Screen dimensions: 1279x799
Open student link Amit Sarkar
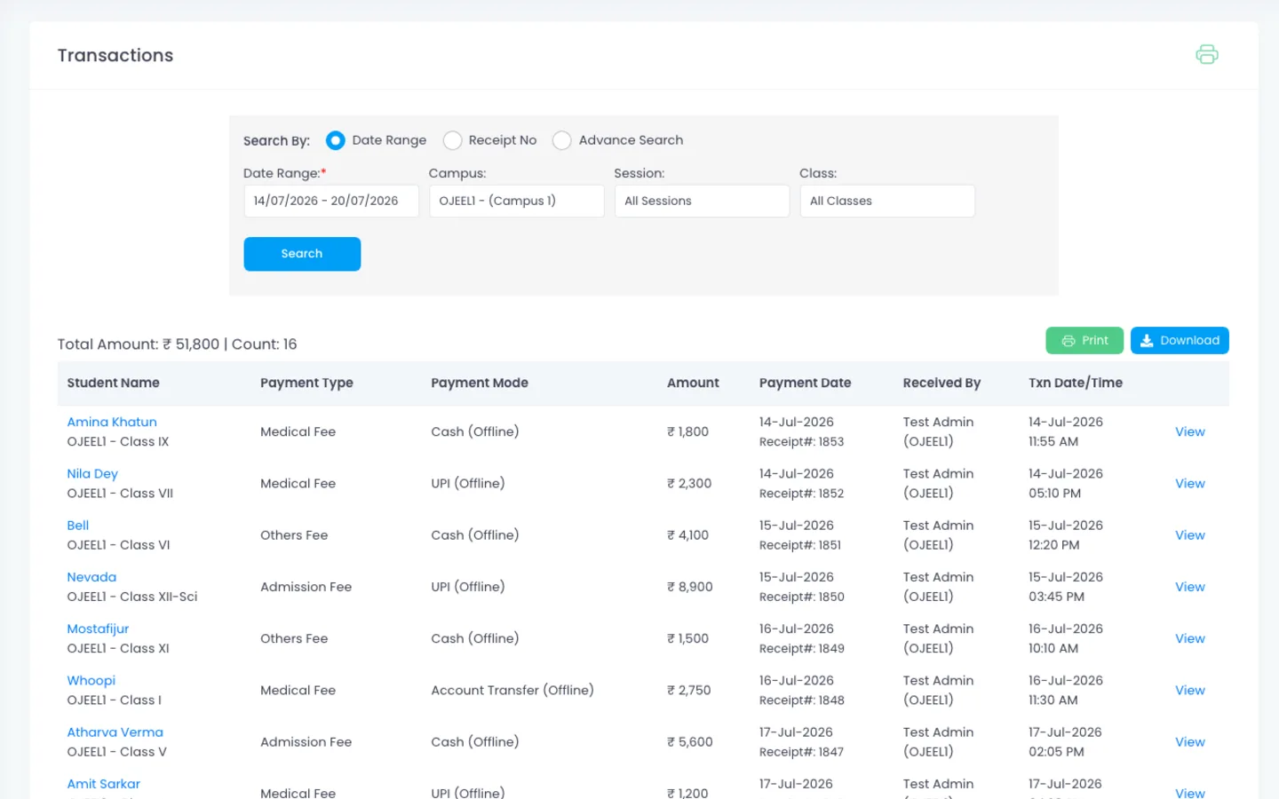pyautogui.click(x=104, y=784)
